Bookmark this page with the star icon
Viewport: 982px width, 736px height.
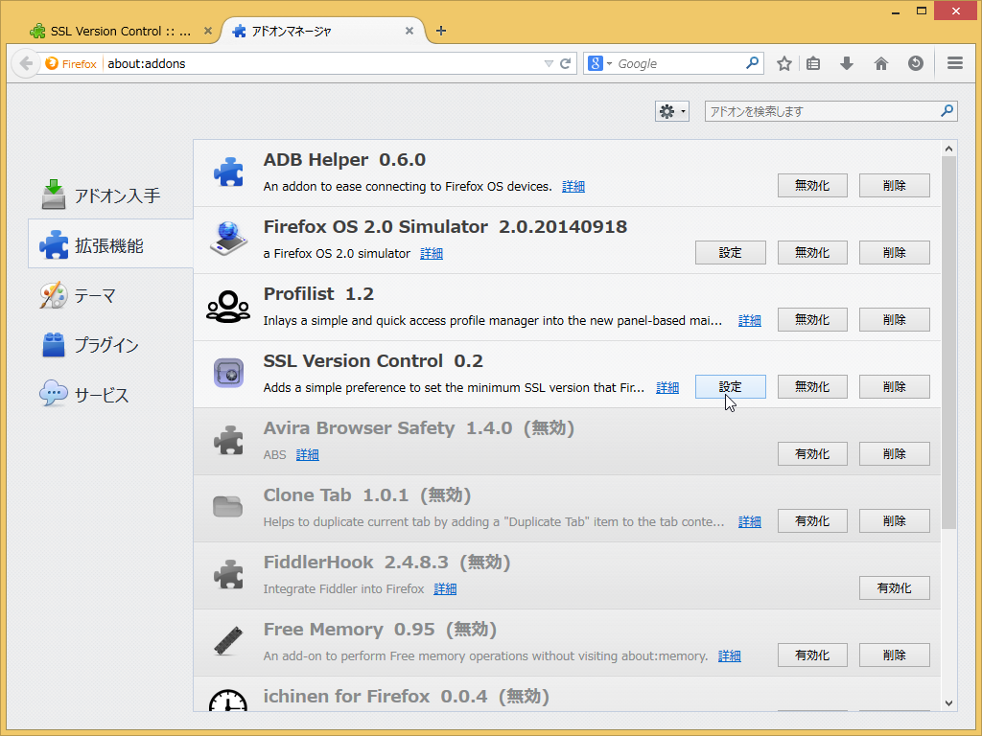pos(784,62)
